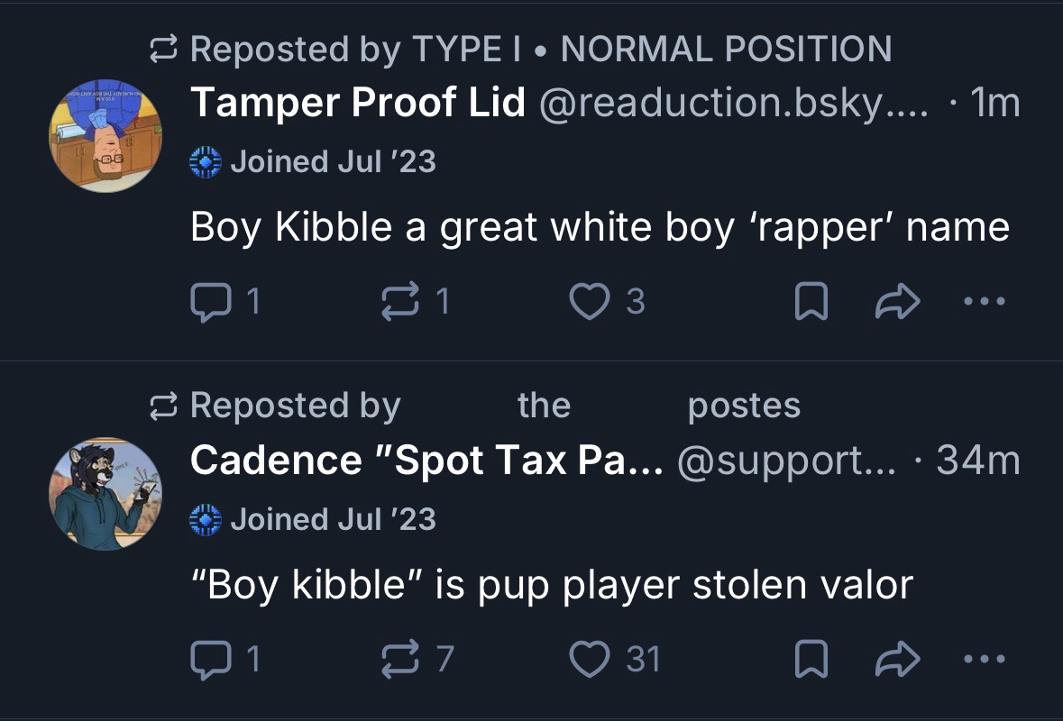
Task: Repost Cadence's stolen valor post
Action: 397,659
